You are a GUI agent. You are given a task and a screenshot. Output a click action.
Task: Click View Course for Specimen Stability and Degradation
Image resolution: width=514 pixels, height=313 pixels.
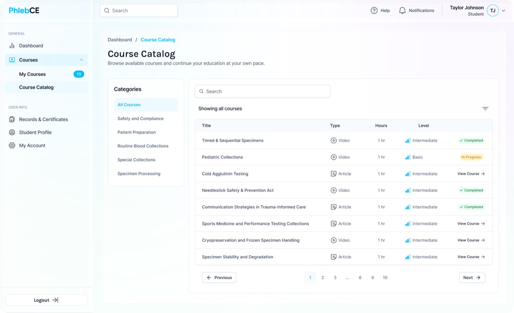pos(471,257)
